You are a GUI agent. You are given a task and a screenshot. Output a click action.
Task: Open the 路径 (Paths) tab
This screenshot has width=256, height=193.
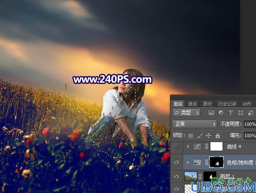pyautogui.click(x=207, y=104)
